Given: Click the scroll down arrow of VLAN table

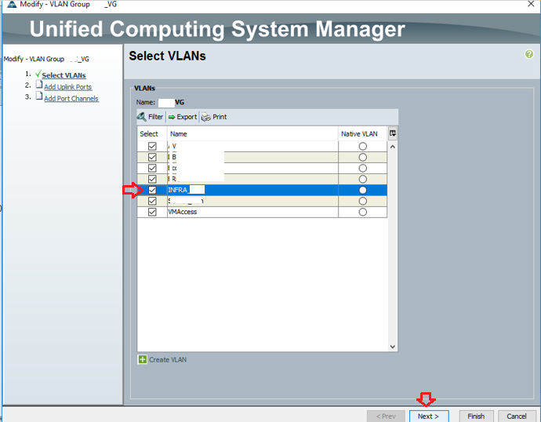Looking at the screenshot, I should point(392,347).
